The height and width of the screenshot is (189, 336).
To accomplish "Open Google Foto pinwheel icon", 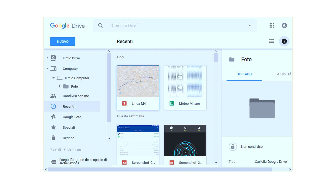I will coord(53,117).
